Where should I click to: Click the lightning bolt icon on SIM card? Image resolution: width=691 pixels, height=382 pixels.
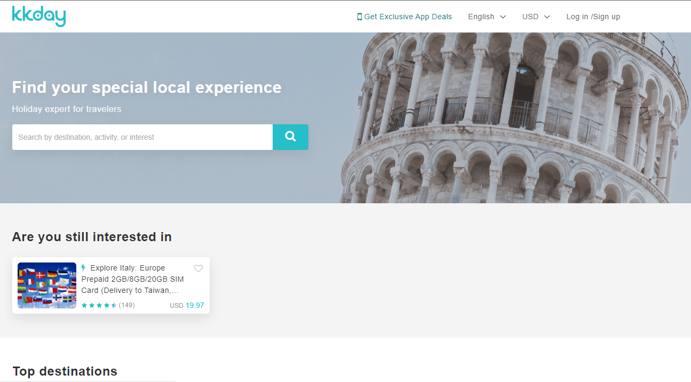(x=84, y=268)
